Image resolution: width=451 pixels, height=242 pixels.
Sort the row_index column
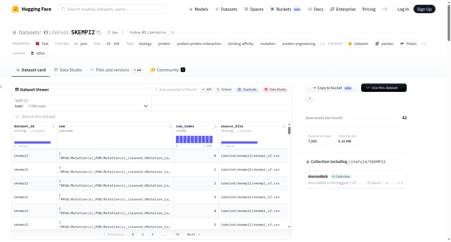point(215,126)
